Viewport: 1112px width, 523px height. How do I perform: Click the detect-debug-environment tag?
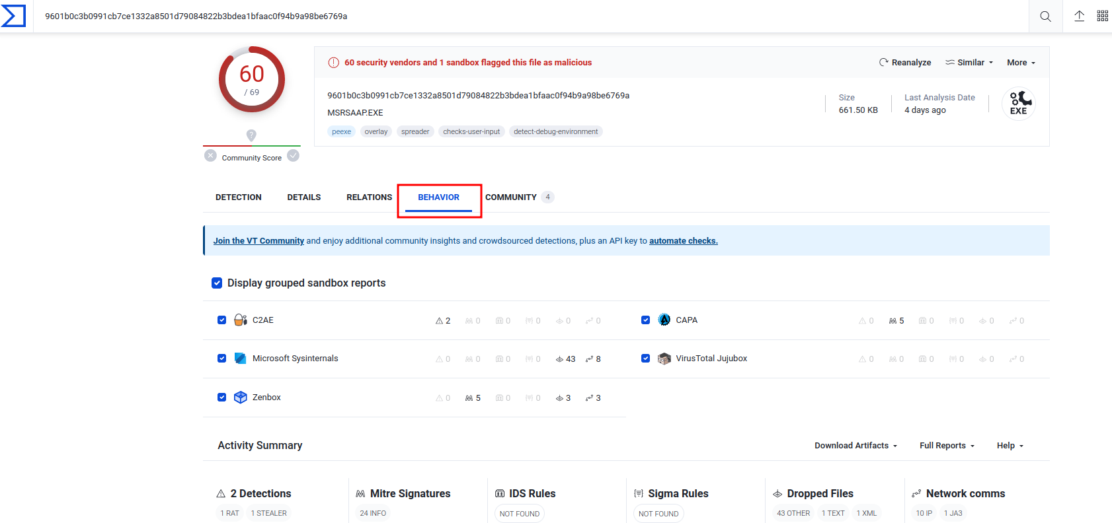[x=556, y=132]
